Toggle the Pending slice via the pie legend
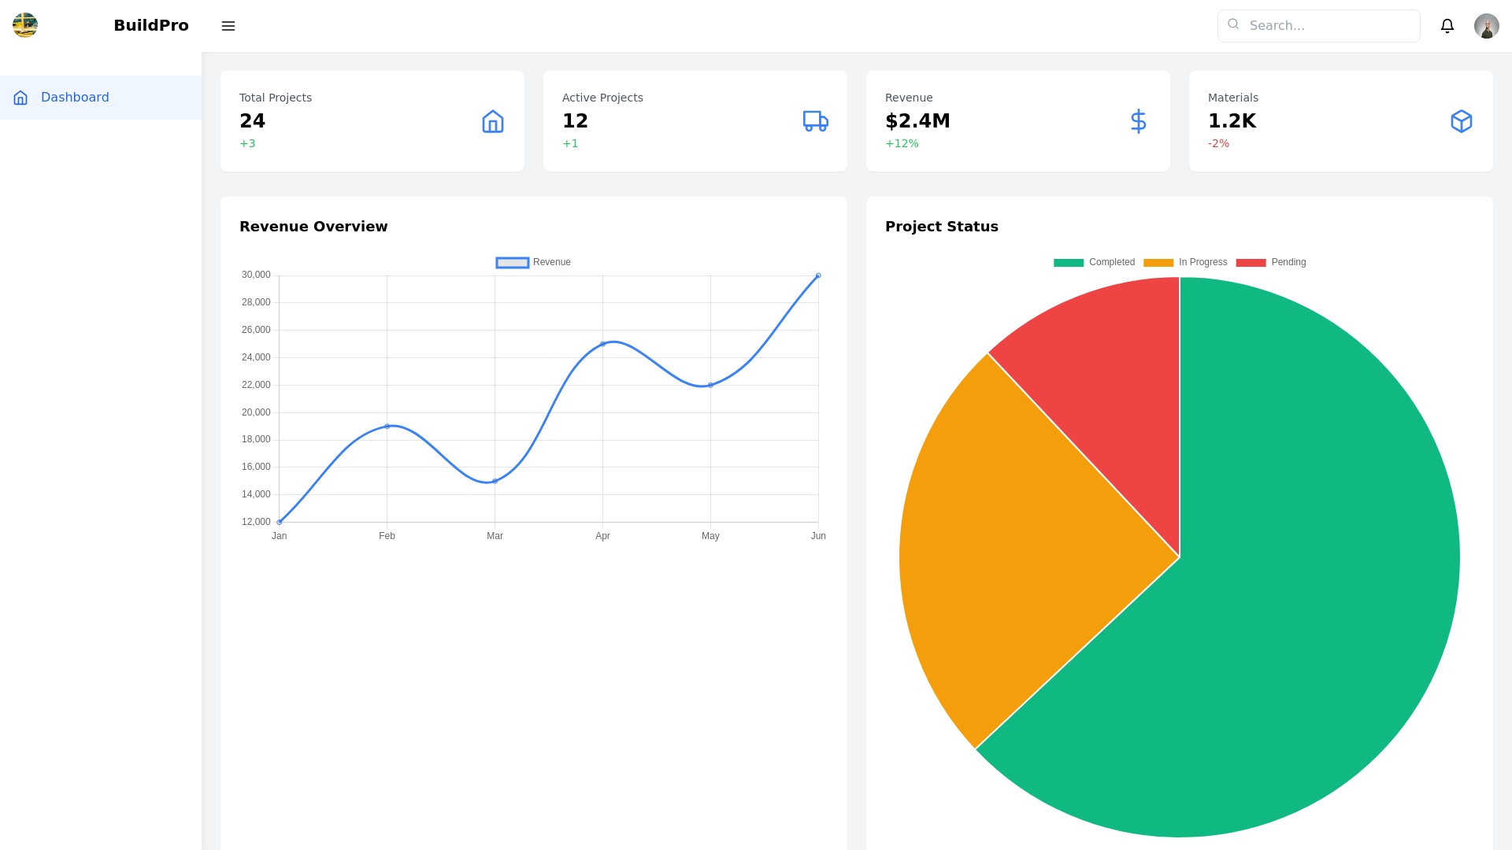The width and height of the screenshot is (1512, 850). [1271, 262]
